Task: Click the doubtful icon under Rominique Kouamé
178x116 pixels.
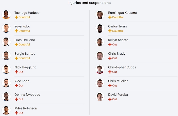Action: pos(110,17)
